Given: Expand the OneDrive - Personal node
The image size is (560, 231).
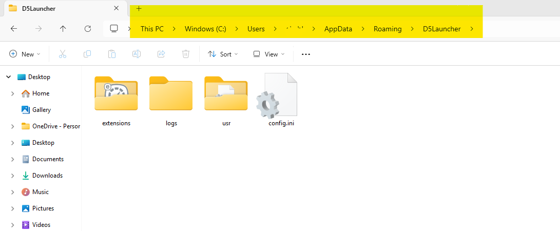Looking at the screenshot, I should pos(13,126).
